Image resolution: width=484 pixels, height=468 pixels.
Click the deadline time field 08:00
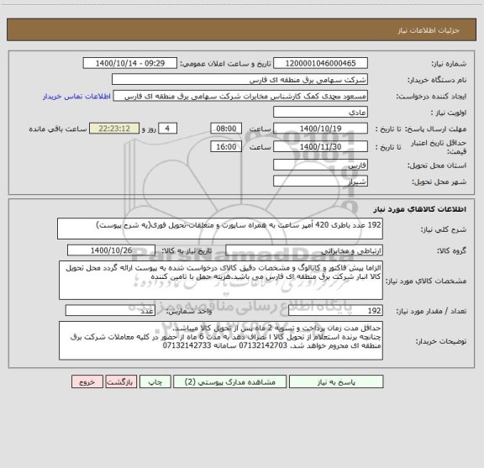point(226,129)
